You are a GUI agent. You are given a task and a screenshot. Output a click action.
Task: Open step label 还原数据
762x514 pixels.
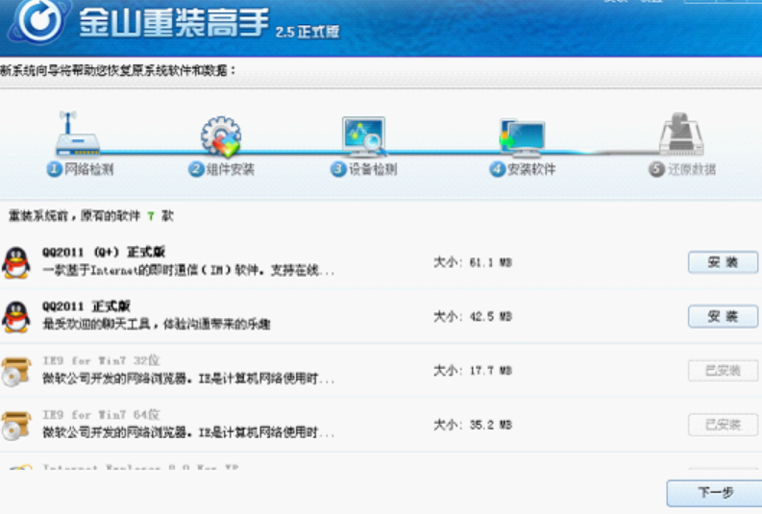tap(692, 169)
